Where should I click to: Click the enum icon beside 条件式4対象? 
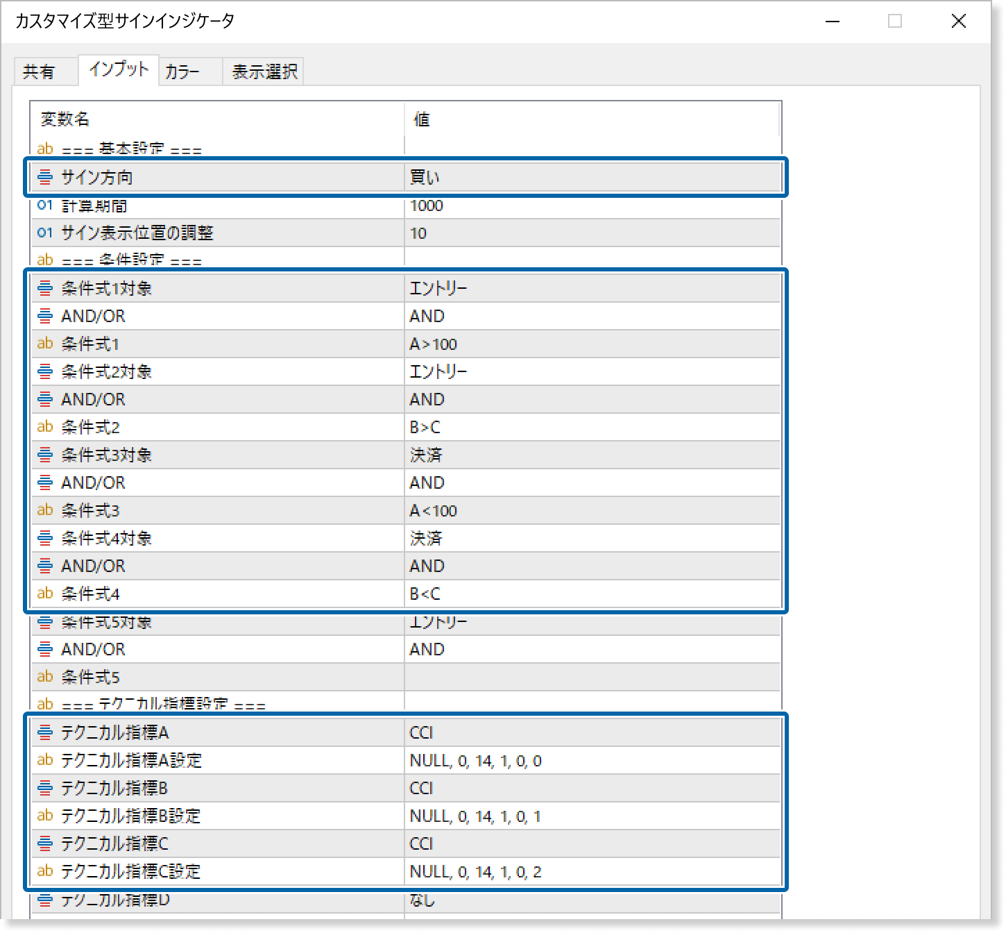[44, 538]
